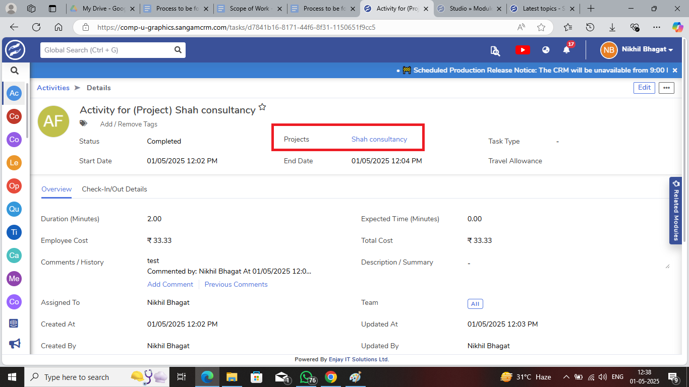Open the Edge downloads icon
Screen dimensions: 689x387
click(x=612, y=27)
